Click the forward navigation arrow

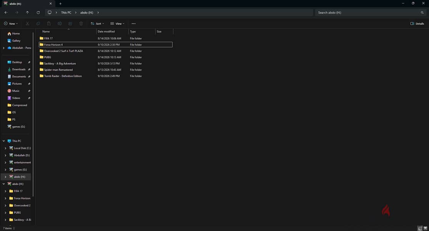pos(17,13)
